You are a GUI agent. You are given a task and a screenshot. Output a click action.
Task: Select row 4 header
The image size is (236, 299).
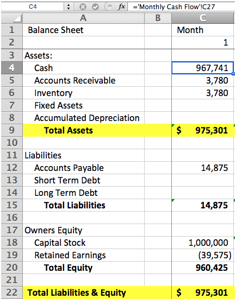[12, 68]
